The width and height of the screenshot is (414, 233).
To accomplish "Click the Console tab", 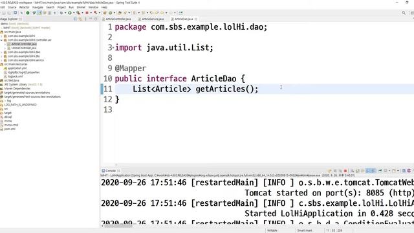I will click(x=111, y=171).
